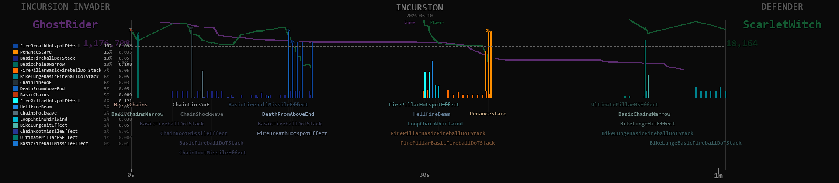Click the FirePillarHotspotEffect timeline label
The height and width of the screenshot is (183, 839).
click(424, 105)
